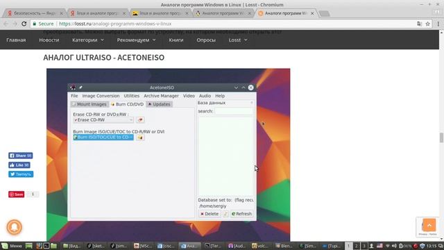The width and height of the screenshot is (444, 250).
Task: Go back with the browser back arrow
Action: (6, 24)
